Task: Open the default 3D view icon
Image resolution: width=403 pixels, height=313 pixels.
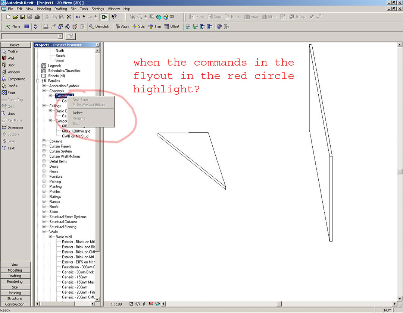Action: (169, 17)
